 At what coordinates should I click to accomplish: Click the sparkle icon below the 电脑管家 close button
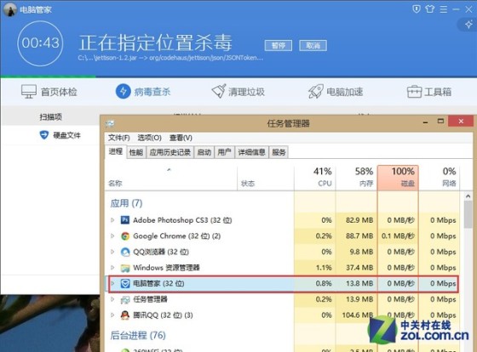point(468,25)
